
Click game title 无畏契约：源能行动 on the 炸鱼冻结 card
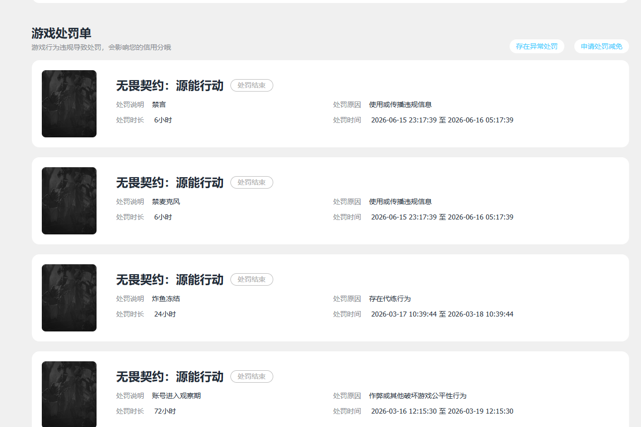(170, 280)
